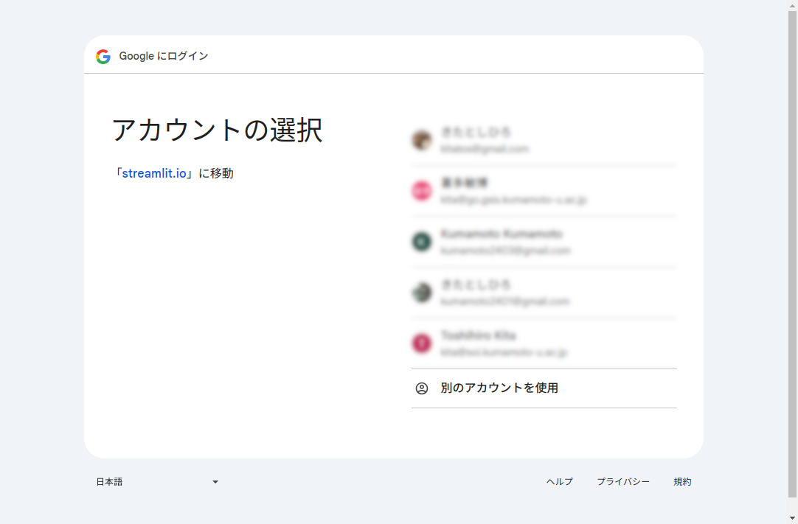Select 別のアカウントを使用 to use another account
Viewport: 798px width, 524px height.
click(499, 388)
